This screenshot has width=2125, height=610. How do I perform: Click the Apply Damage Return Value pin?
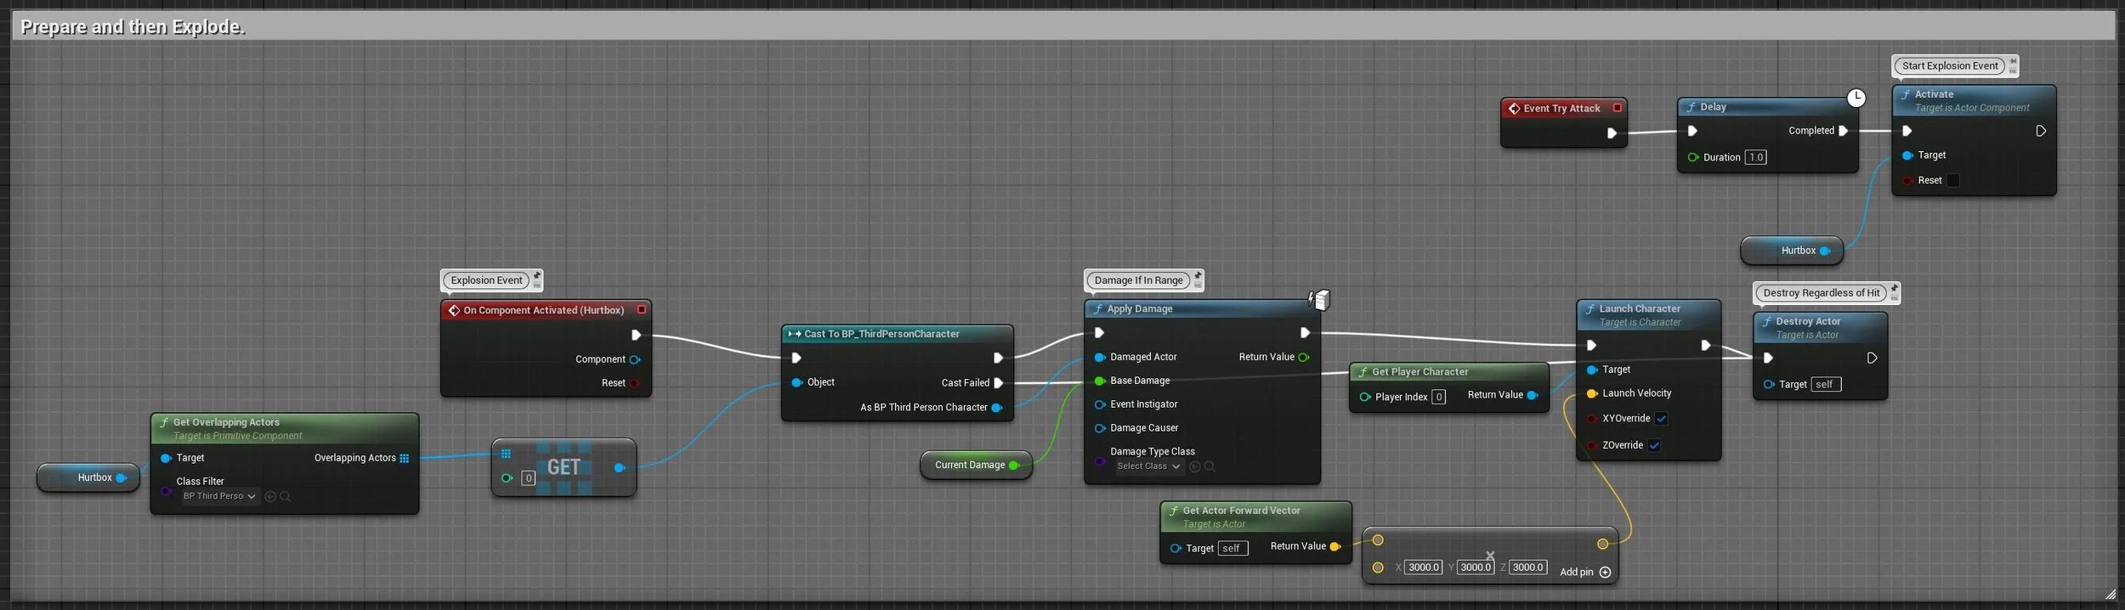(x=1304, y=357)
